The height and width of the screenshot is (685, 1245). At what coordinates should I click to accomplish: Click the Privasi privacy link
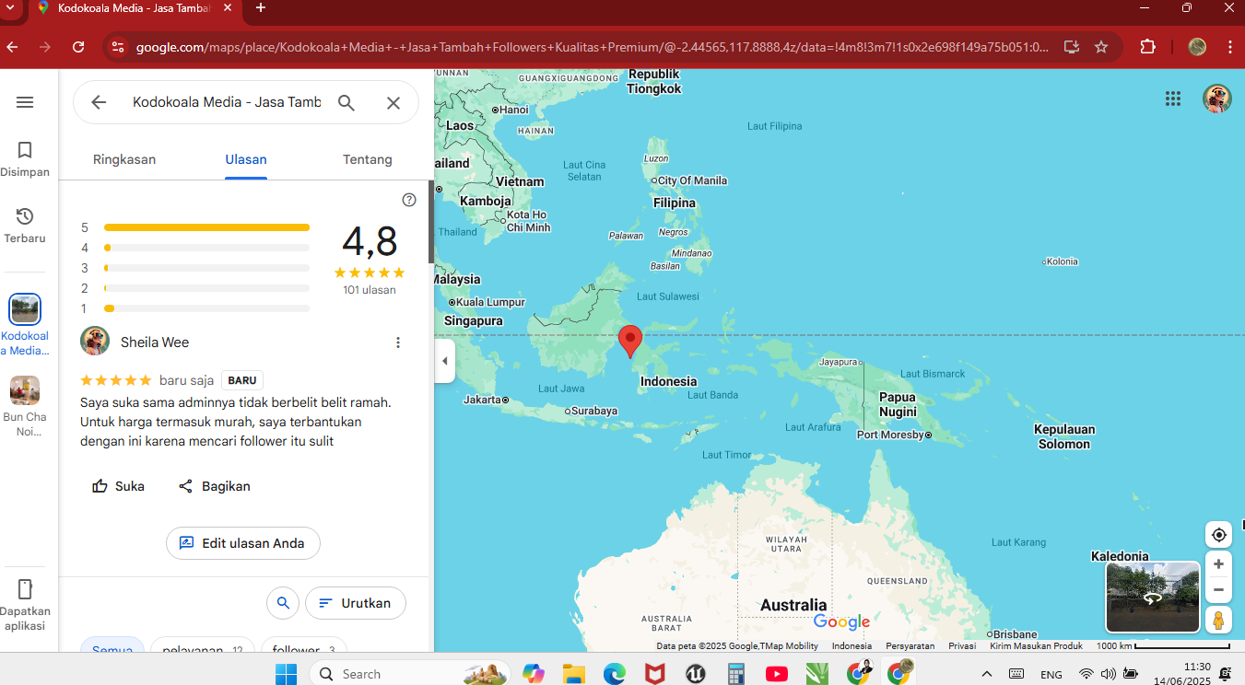point(962,646)
